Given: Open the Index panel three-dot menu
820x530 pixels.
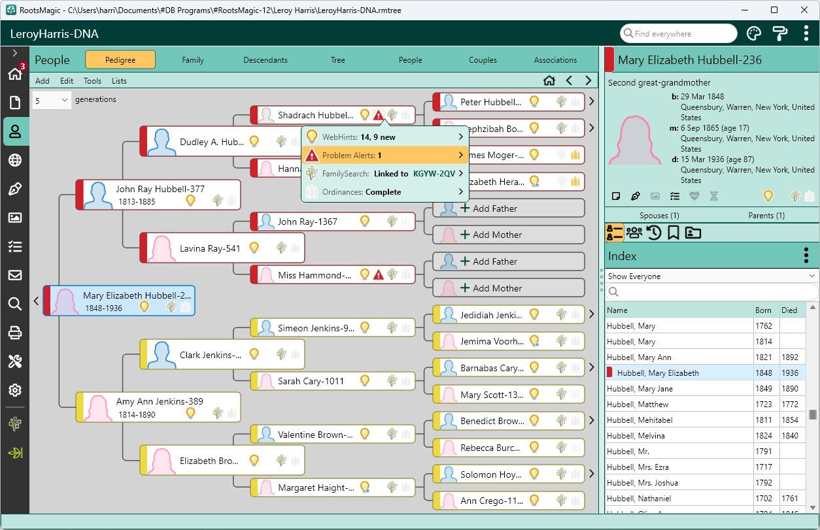Looking at the screenshot, I should (x=806, y=256).
